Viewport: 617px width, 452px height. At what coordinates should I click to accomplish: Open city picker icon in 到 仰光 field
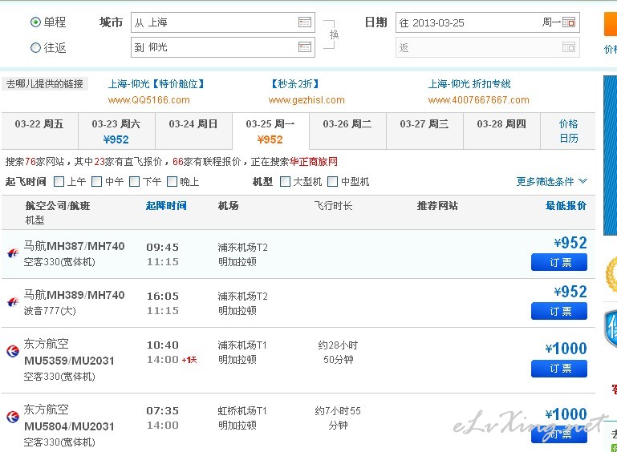click(x=305, y=47)
